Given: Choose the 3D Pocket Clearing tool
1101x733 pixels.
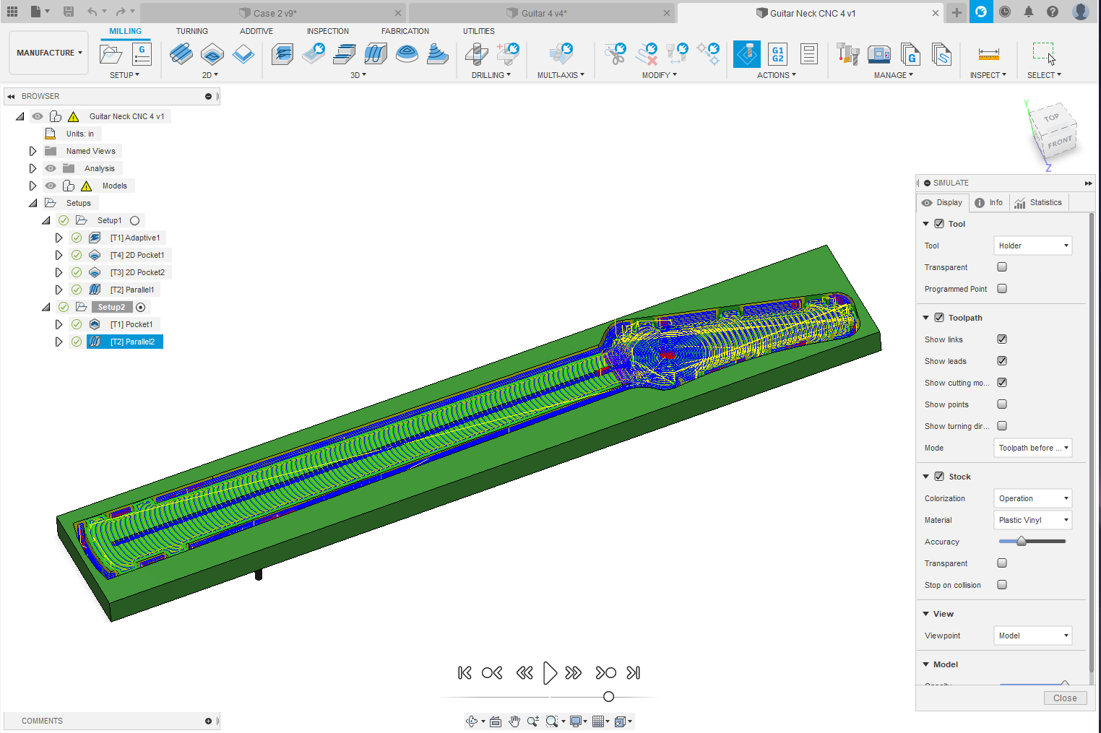Looking at the screenshot, I should click(314, 54).
